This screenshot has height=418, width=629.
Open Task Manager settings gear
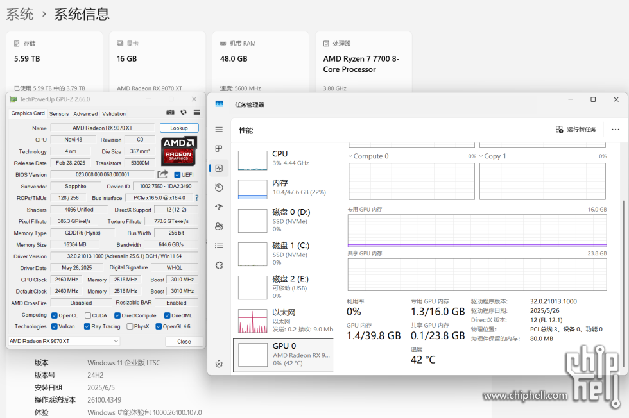219,364
